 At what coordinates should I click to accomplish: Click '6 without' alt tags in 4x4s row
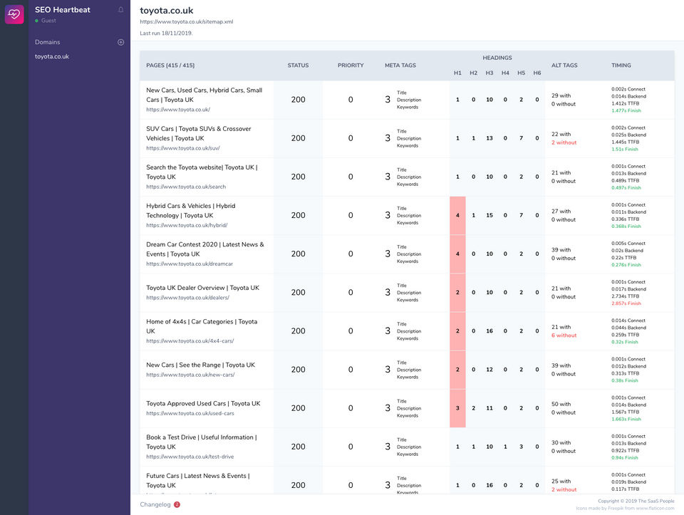click(564, 335)
